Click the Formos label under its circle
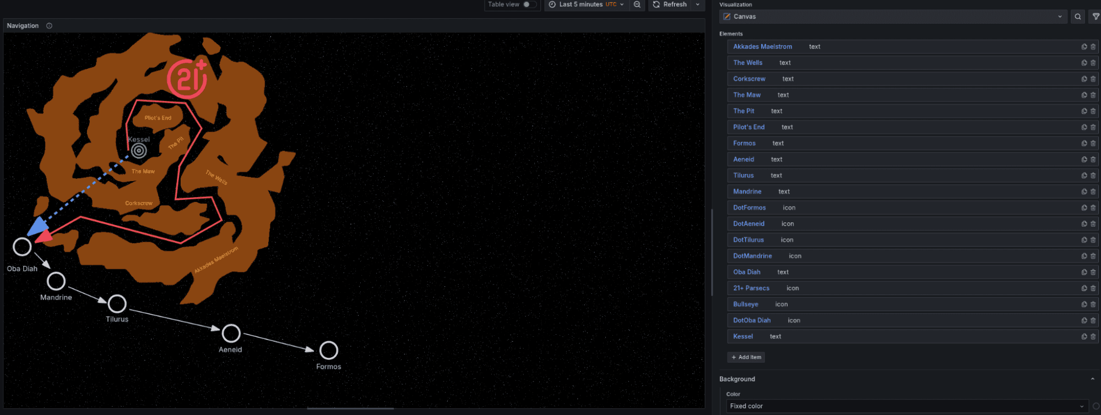Screen dimensions: 1101x415 329,367
